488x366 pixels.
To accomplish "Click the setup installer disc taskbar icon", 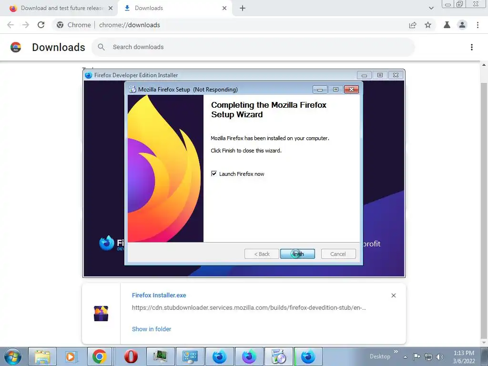I will pyautogui.click(x=278, y=356).
